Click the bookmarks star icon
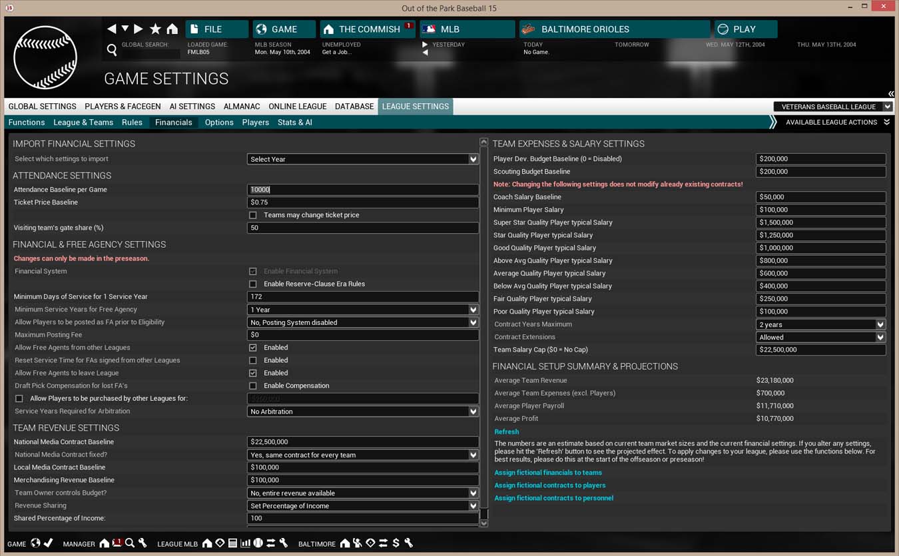The width and height of the screenshot is (899, 556). pos(155,29)
